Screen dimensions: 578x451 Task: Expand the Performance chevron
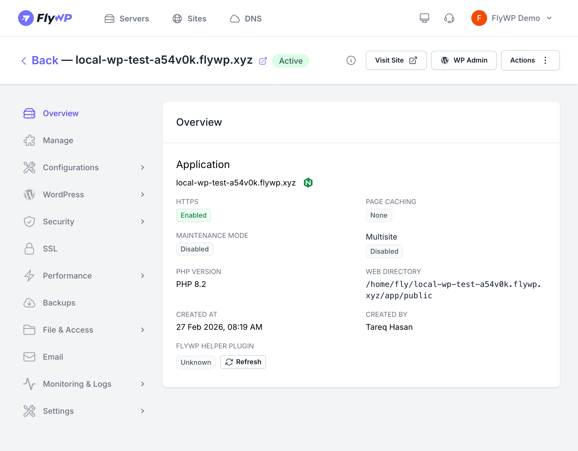pos(143,276)
